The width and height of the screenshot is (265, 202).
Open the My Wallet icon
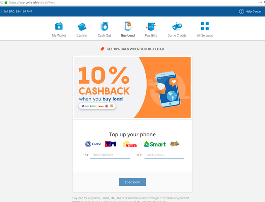click(59, 26)
